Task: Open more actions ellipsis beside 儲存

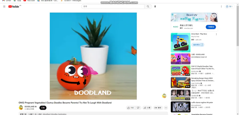Action: pyautogui.click(x=166, y=108)
